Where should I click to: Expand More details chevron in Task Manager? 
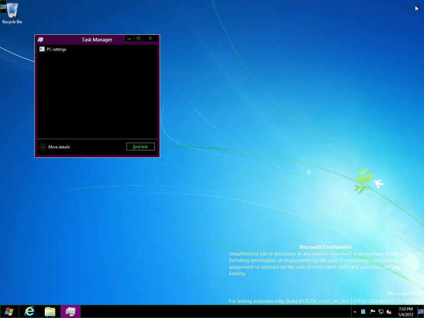43,147
